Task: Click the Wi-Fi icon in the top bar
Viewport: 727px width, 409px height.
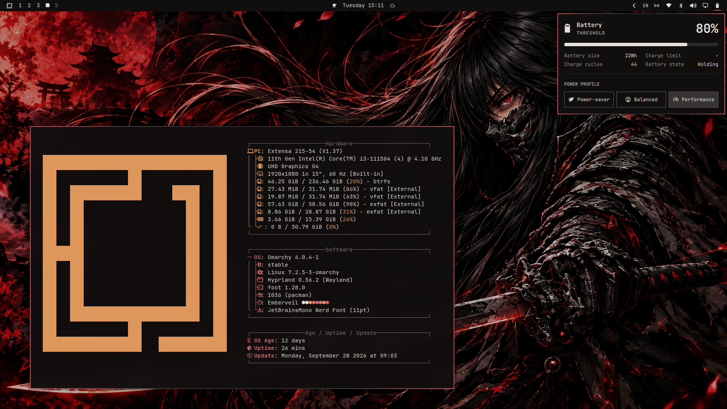Action: coord(669,6)
